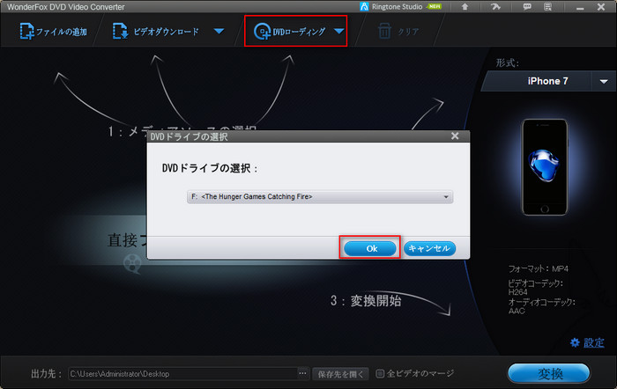Click the クリア trash can icon
Viewport: 617px width, 389px height.
(383, 33)
